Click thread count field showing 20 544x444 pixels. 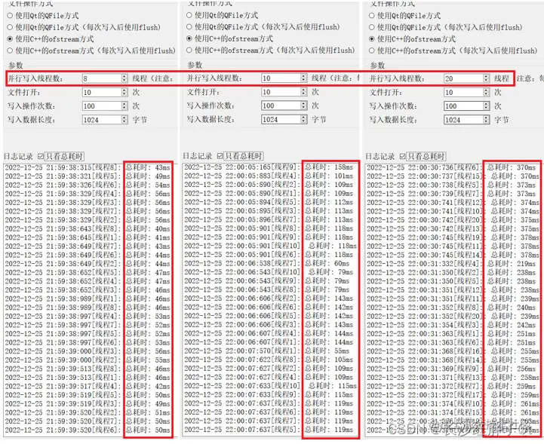466,78
